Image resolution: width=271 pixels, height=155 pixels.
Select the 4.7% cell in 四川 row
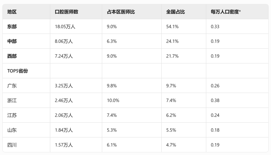pos(171,145)
